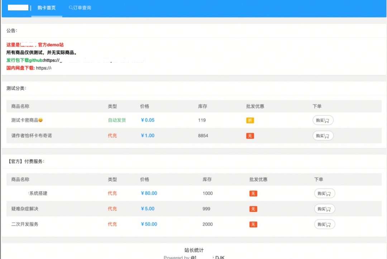Click the 无 badge next to 系统搭建

click(253, 193)
